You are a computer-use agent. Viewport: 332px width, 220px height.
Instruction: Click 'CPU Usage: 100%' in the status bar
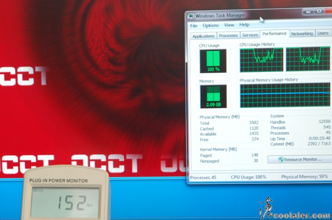249,177
